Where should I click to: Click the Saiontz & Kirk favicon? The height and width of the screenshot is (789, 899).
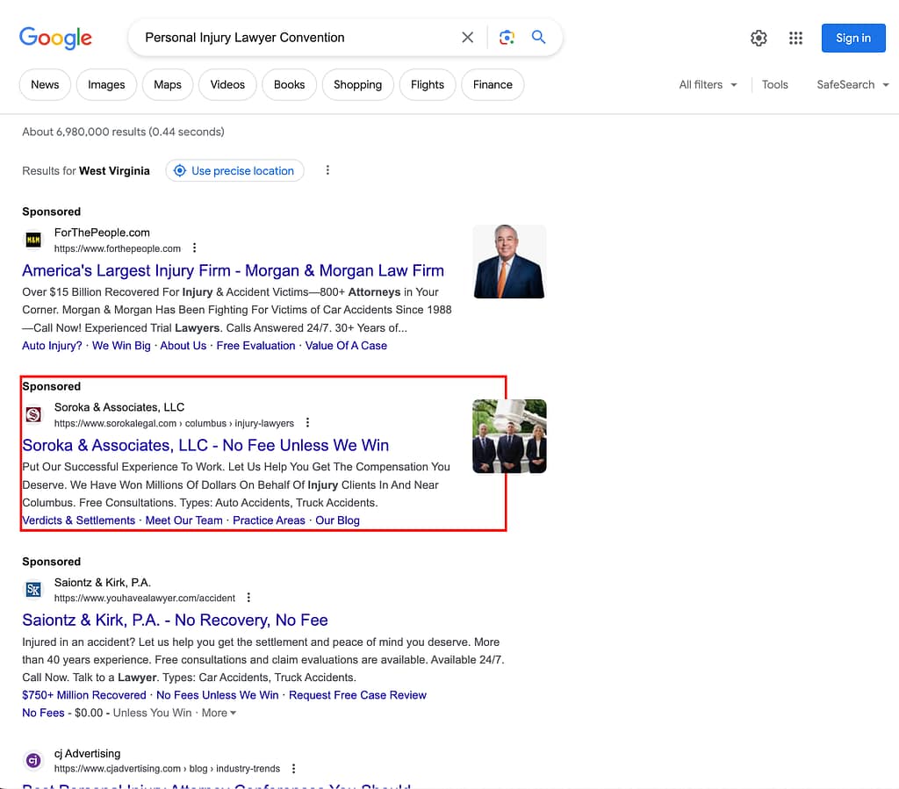pos(33,589)
